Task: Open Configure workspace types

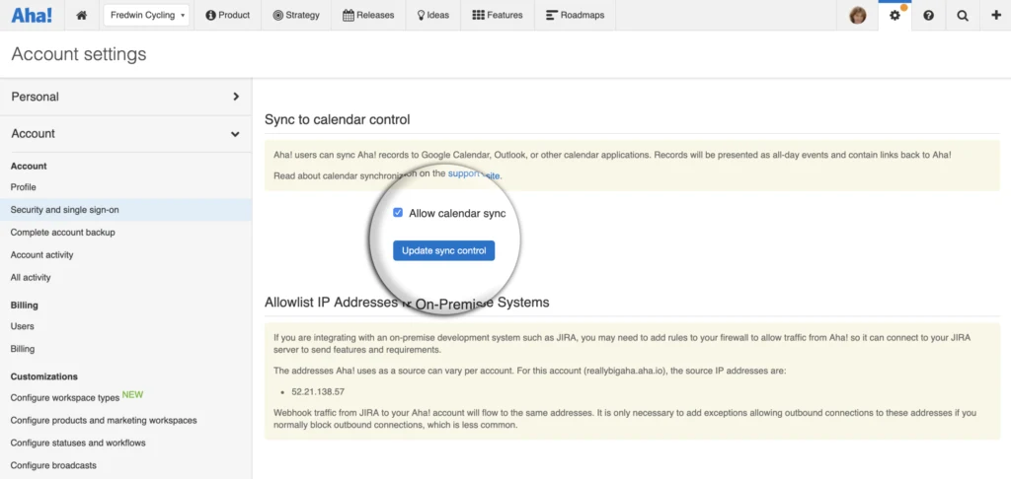Action: click(64, 397)
